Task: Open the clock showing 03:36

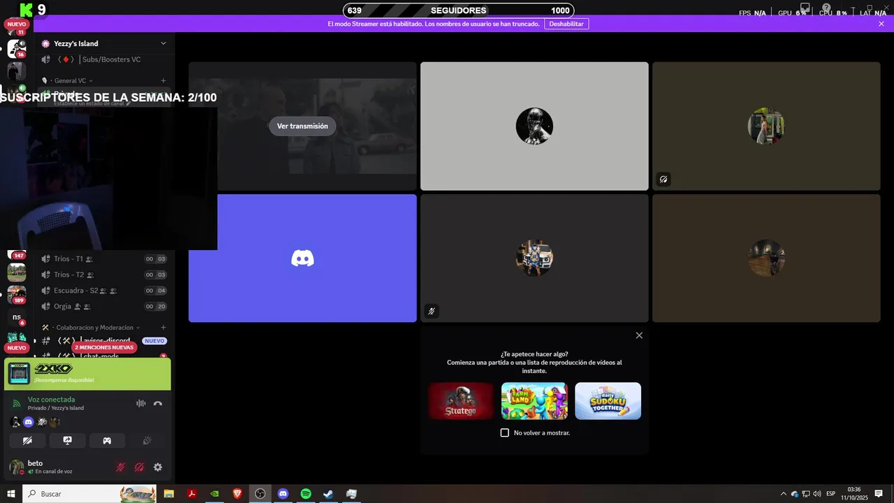Action: 853,494
